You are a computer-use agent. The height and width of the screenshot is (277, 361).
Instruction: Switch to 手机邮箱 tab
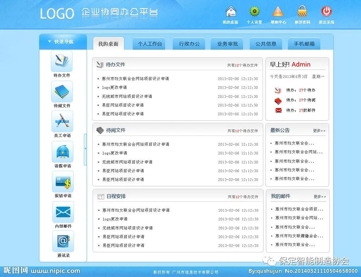[304, 43]
